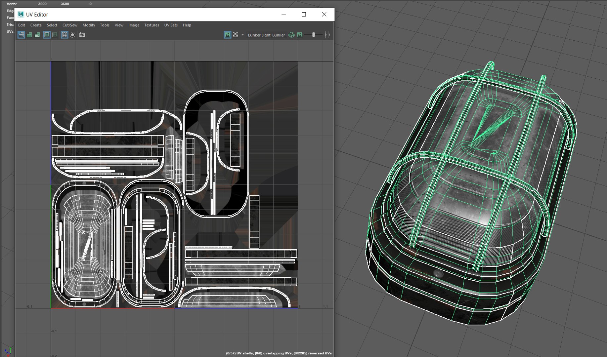Screen dimensions: 607x357
Task: Open the UV Sets menu
Action: tap(171, 25)
